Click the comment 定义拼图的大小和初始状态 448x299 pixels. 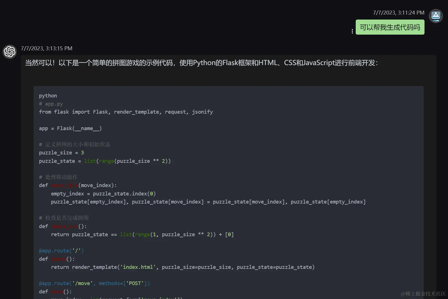click(x=75, y=144)
